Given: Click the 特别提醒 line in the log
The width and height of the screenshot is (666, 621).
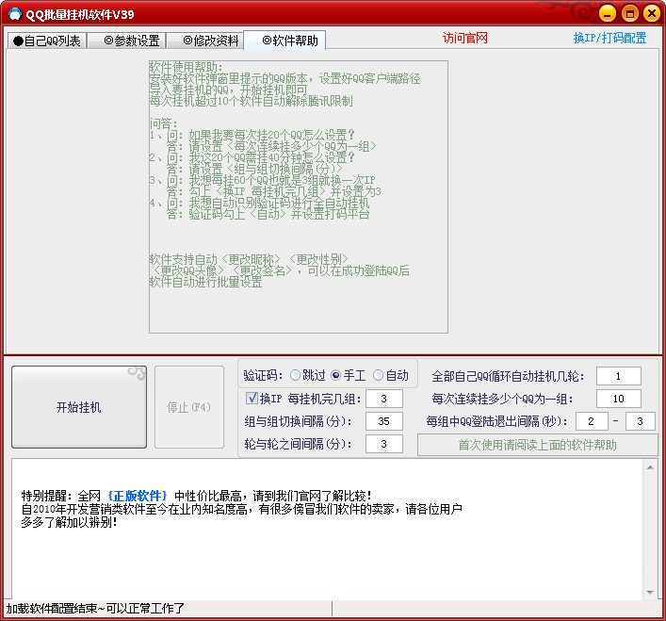Looking at the screenshot, I should coord(197,496).
